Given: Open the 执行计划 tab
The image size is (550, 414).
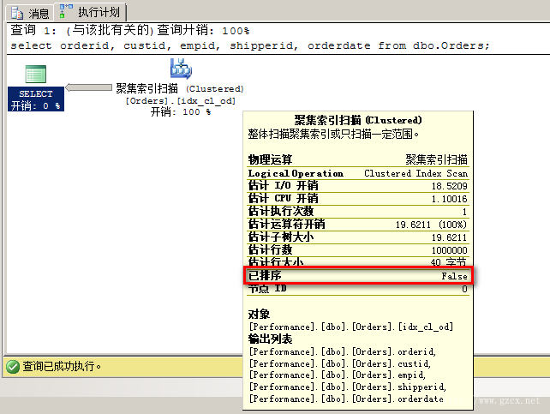Looking at the screenshot, I should click(90, 12).
